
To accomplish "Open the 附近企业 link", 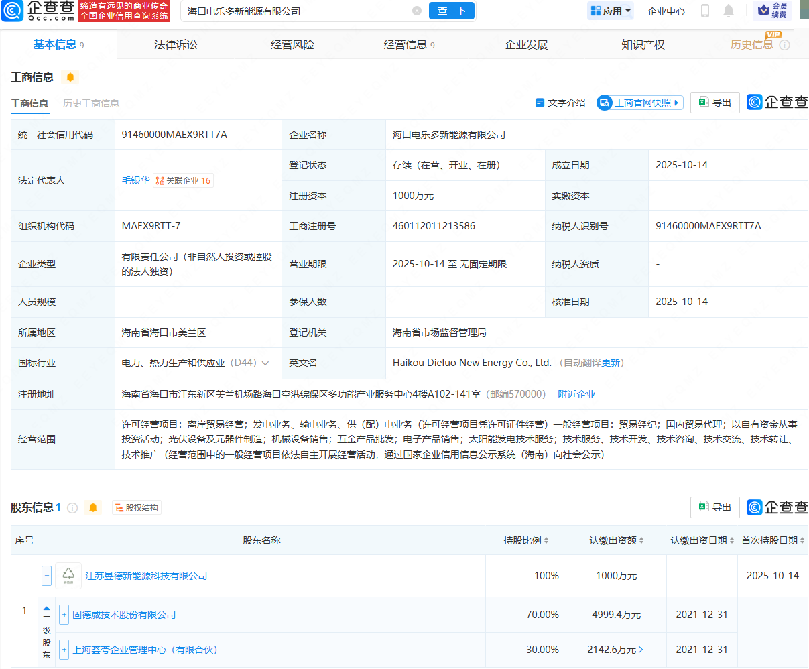I will coord(576,393).
